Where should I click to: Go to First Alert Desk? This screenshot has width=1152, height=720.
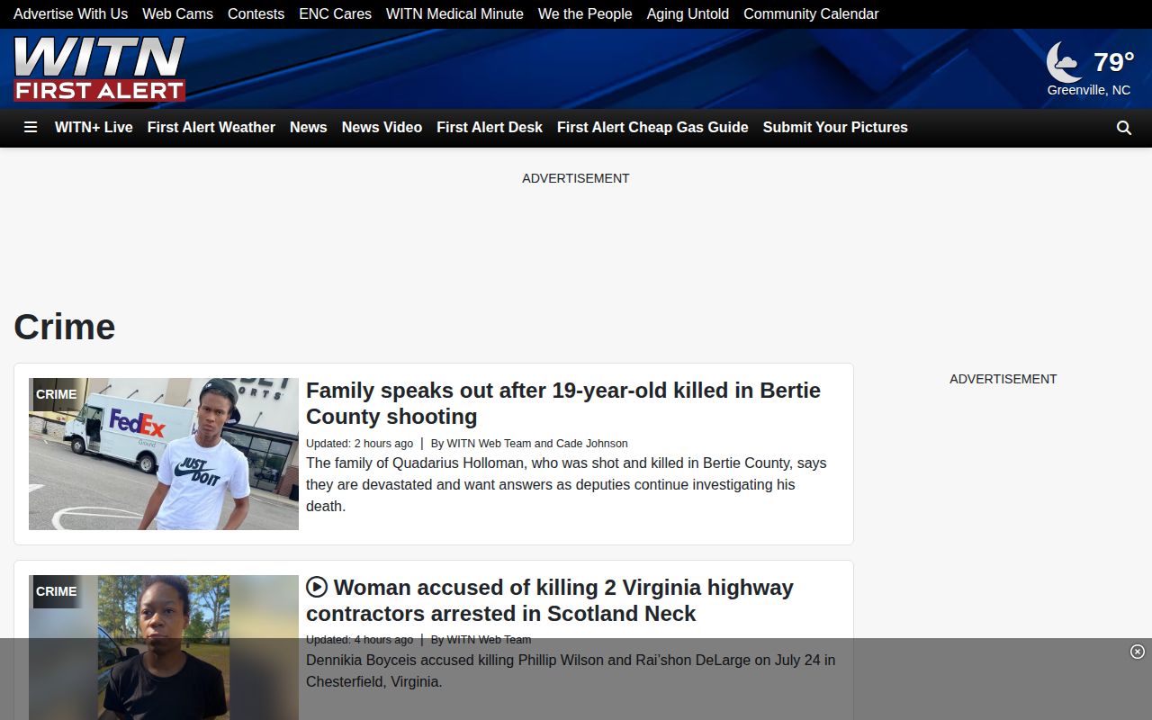click(x=490, y=128)
